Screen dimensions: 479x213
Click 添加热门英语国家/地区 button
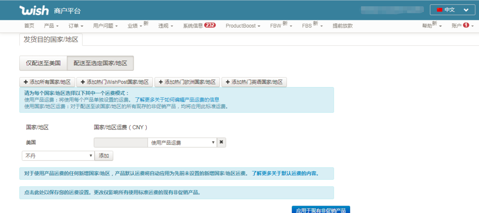click(254, 82)
